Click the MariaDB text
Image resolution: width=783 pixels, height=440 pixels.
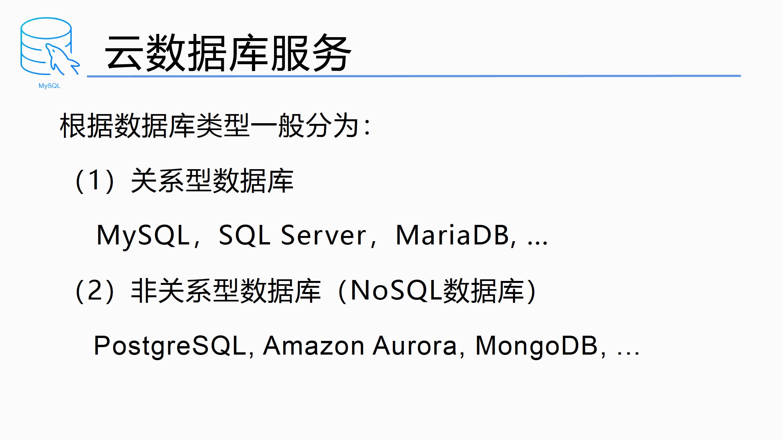452,235
